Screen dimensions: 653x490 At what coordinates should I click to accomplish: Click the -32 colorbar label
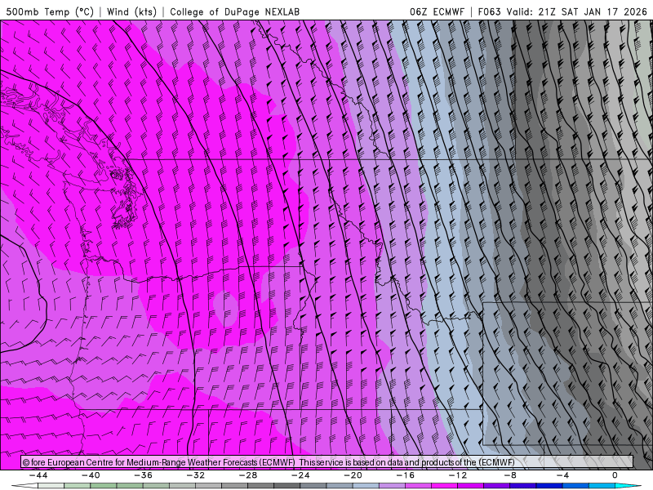pos(195,475)
